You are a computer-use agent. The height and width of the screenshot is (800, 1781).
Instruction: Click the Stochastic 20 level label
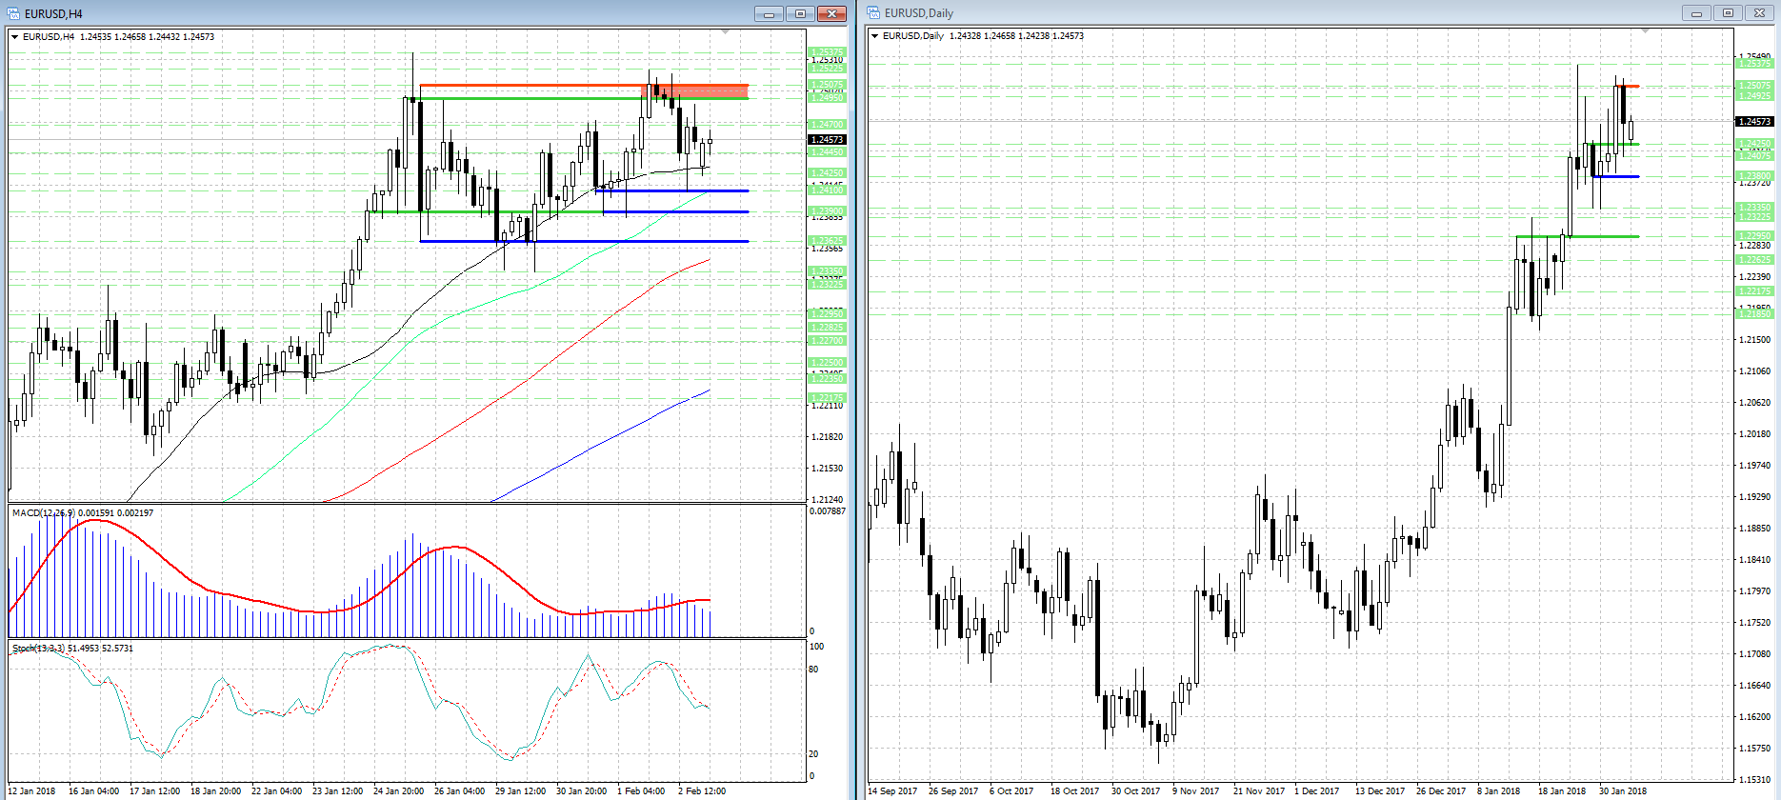813,754
